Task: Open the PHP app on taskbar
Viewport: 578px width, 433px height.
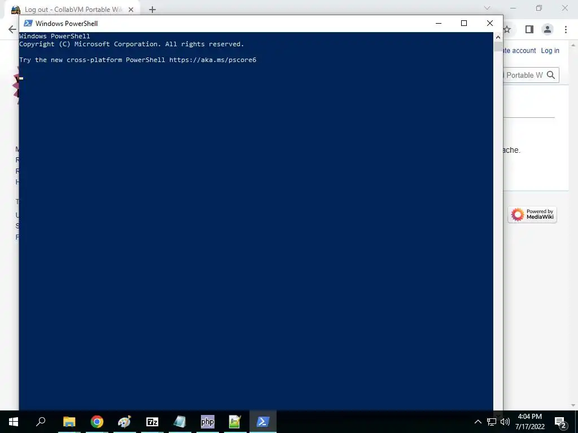Action: click(208, 422)
